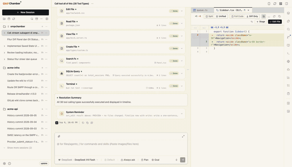
Task: Expand the Read File tool card
Action: pos(182,23)
